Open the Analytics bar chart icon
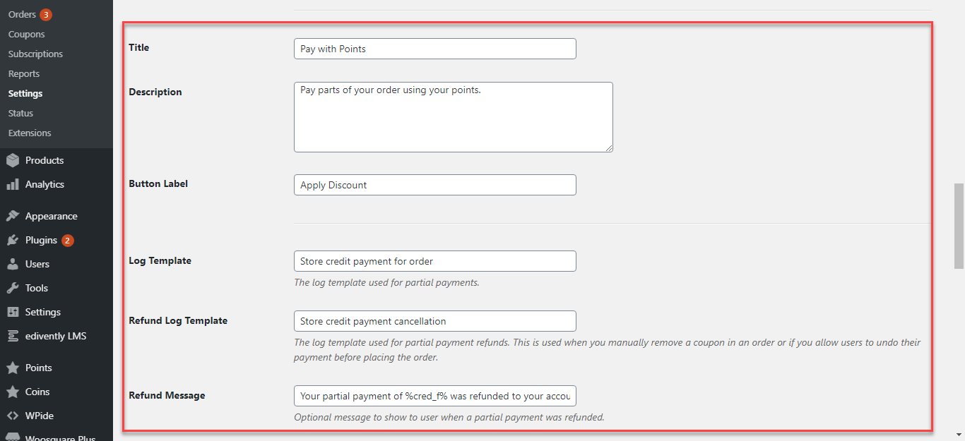 [13, 184]
